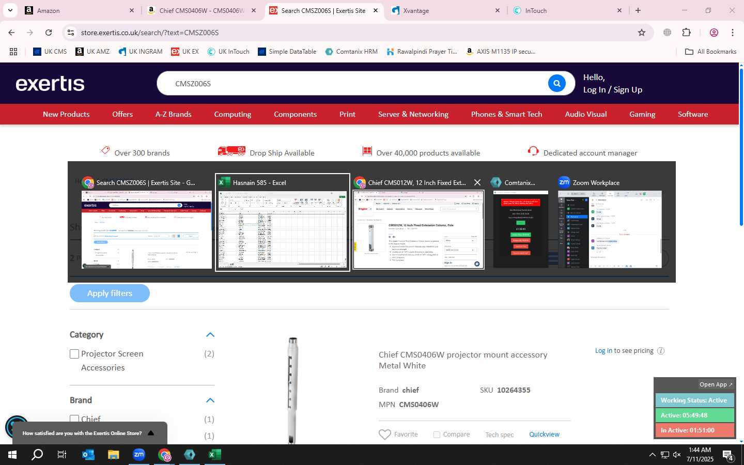This screenshot has height=465, width=744.
Task: Close the Chief CMS012W window thumbnail
Action: [x=477, y=182]
